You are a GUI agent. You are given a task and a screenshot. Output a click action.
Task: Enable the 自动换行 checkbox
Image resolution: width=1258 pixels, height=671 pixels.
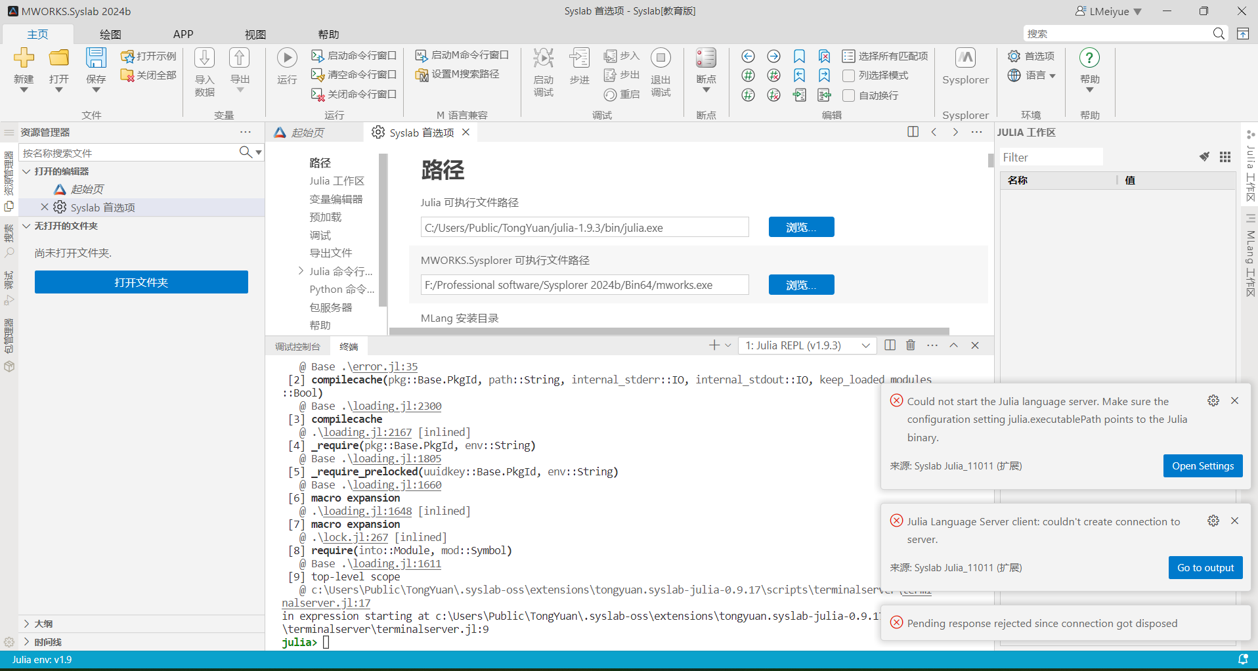tap(848, 95)
